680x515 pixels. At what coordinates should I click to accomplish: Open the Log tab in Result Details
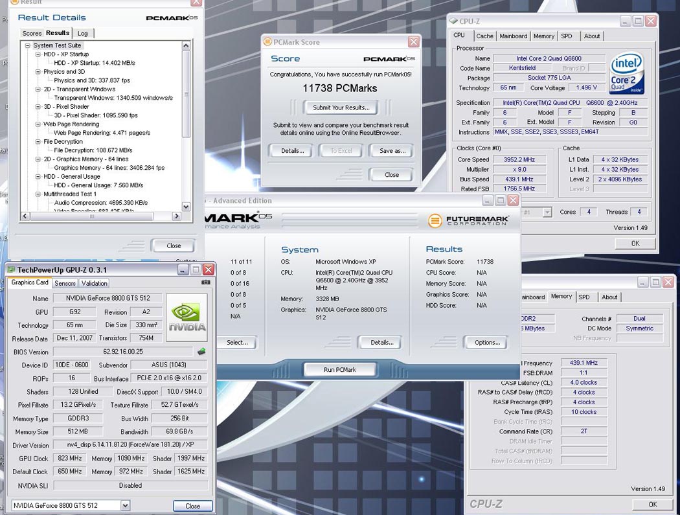point(82,34)
